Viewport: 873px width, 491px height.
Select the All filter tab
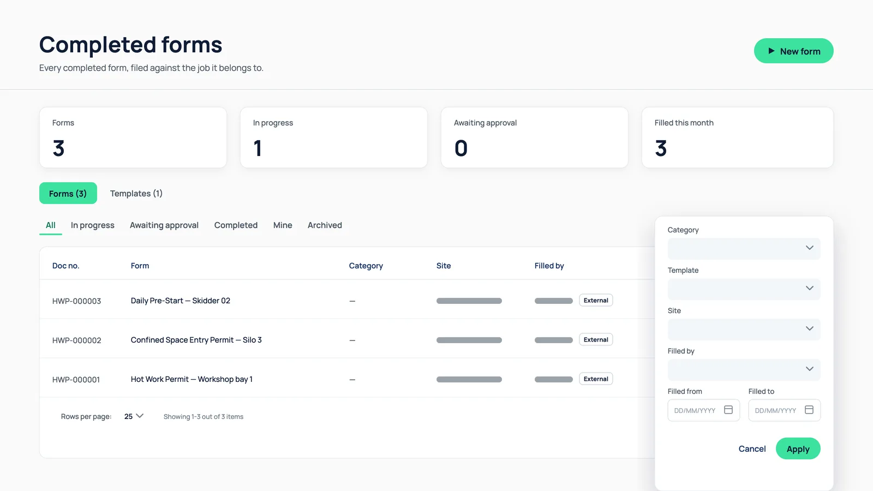[x=51, y=225]
